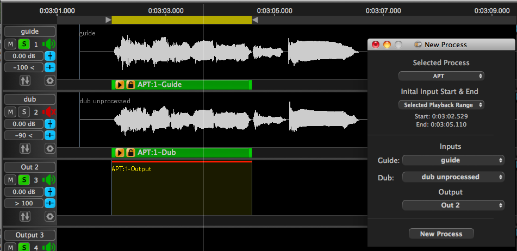Image resolution: width=517 pixels, height=251 pixels.
Task: Open the Selected Playback Range dropdown
Action: click(441, 105)
